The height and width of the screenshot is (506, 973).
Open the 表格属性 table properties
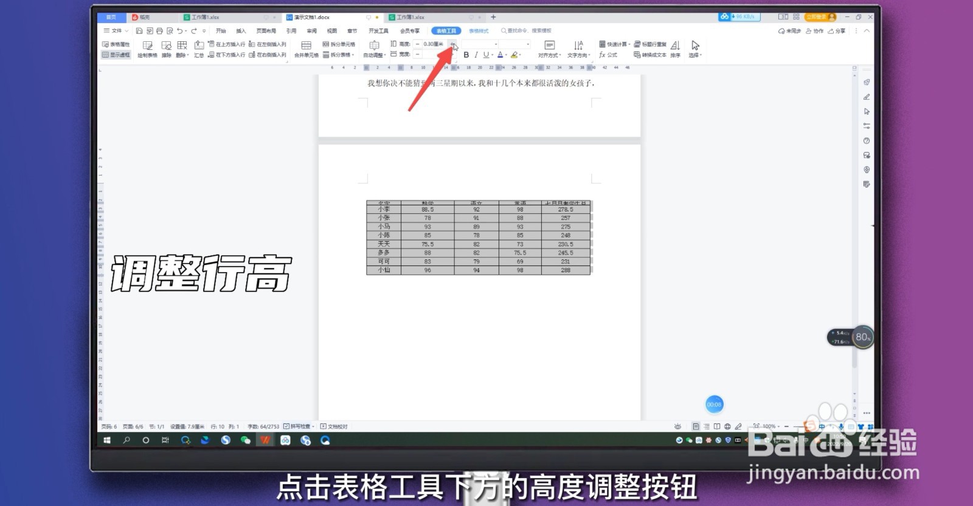[x=116, y=44]
